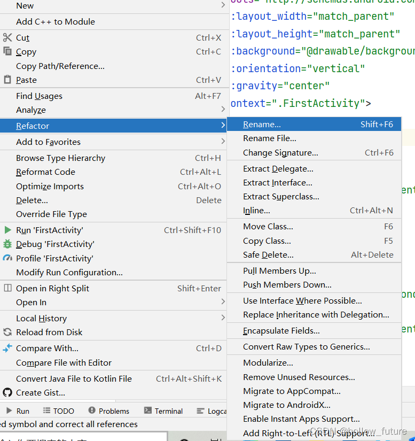Click the layout_width="match_parent" code line
415x441 pixels.
[313, 17]
